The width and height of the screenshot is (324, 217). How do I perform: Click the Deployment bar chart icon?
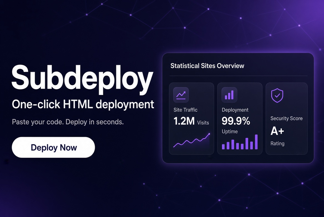[229, 95]
